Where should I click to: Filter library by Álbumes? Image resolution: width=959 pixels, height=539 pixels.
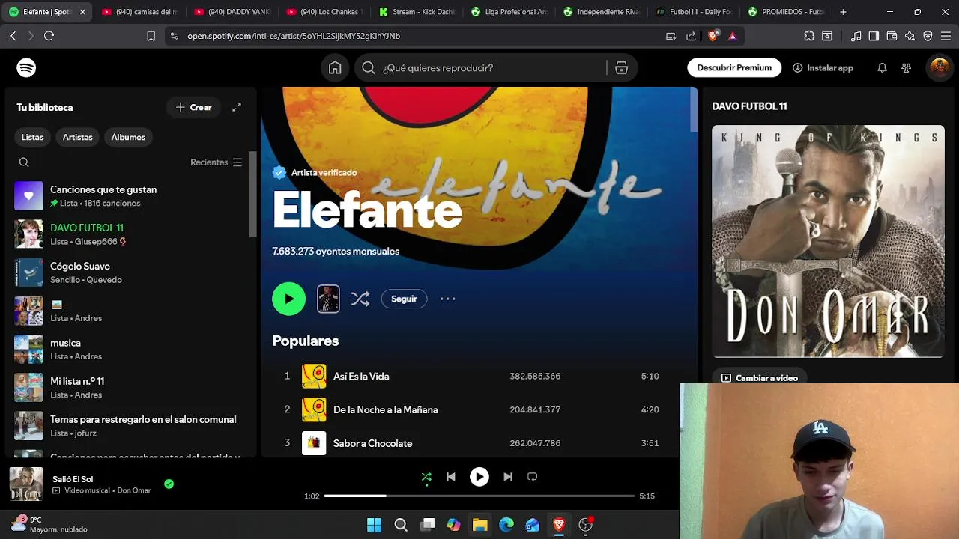(128, 137)
